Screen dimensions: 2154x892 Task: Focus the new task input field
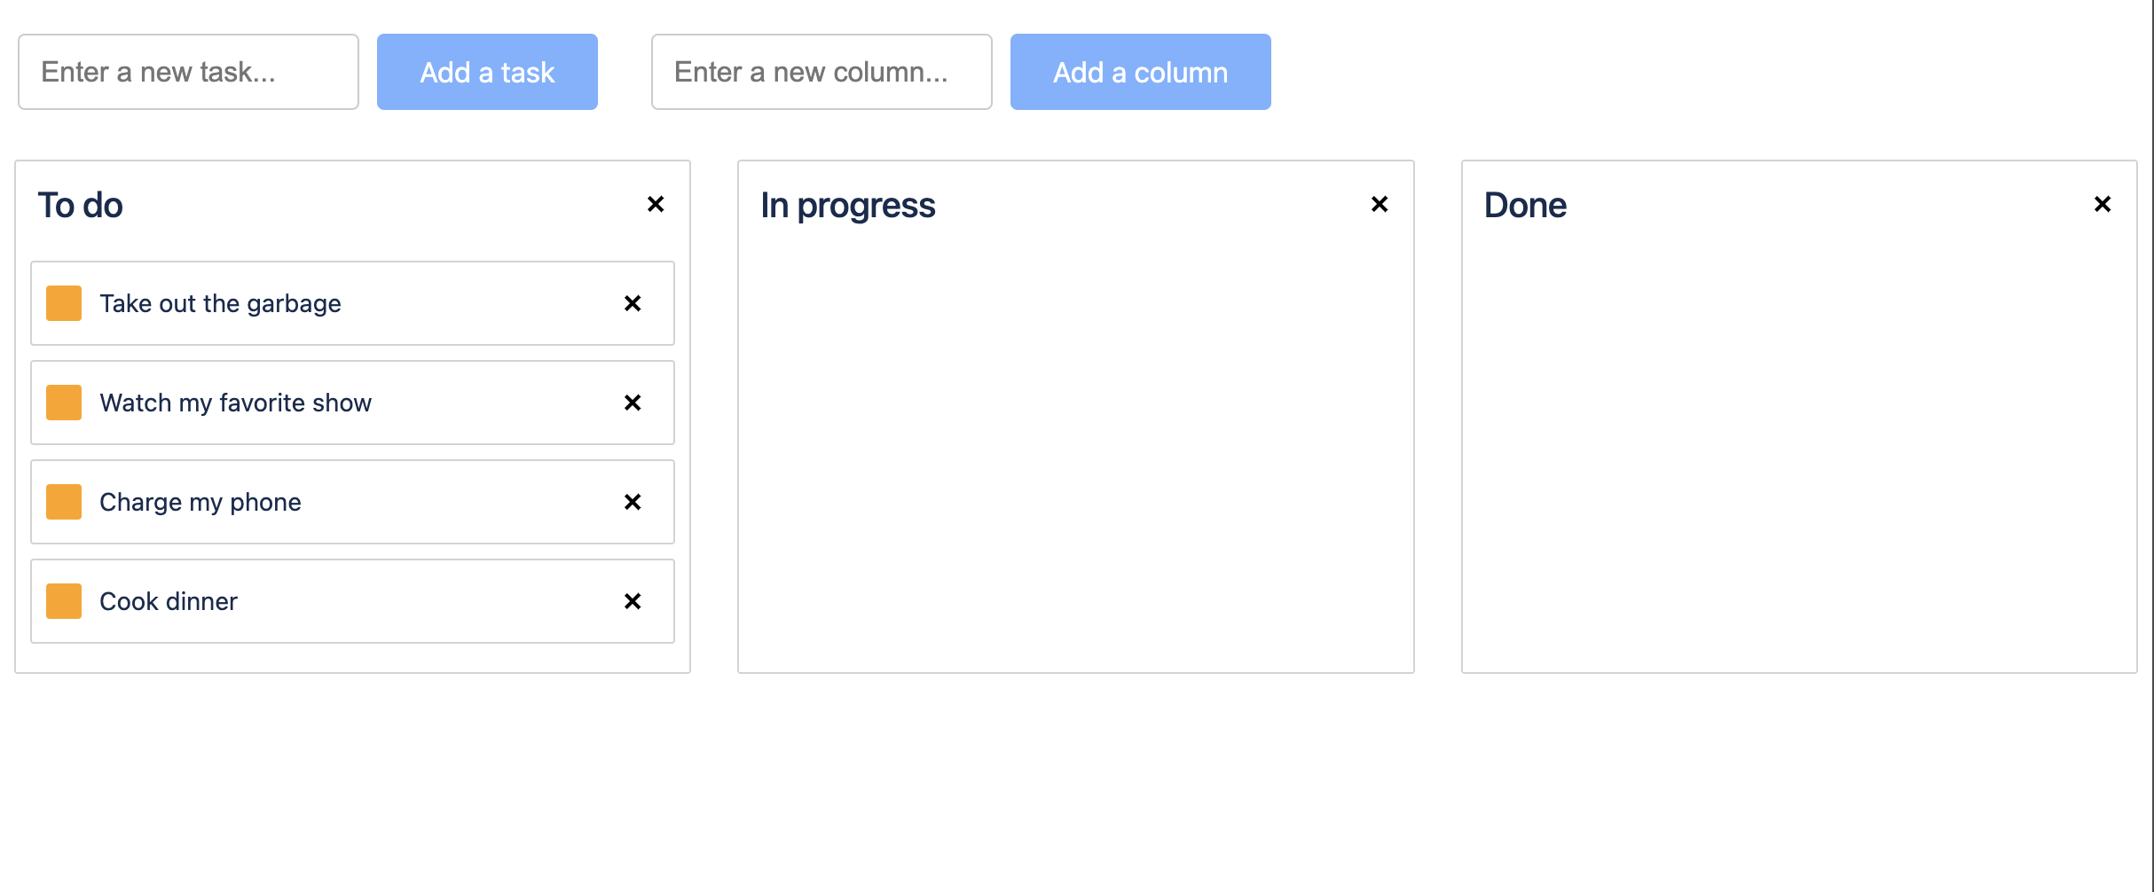tap(188, 72)
